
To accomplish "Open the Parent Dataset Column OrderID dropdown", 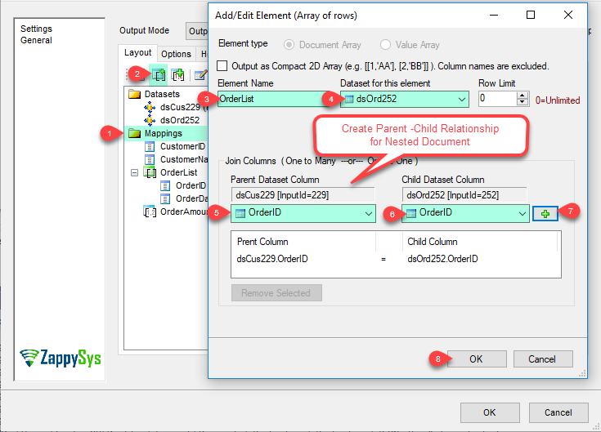I will [x=303, y=213].
